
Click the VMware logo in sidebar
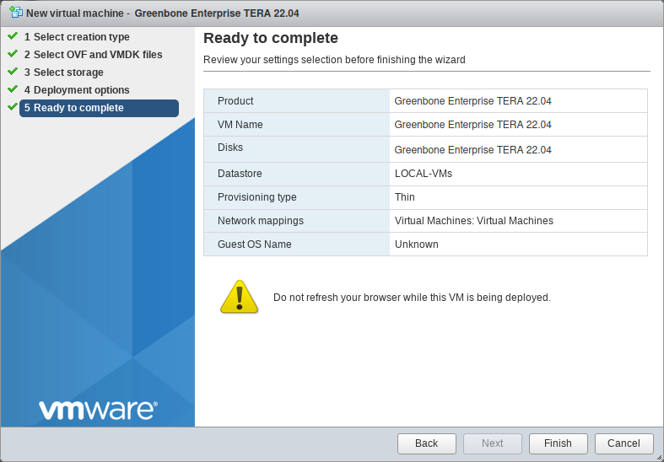click(x=97, y=410)
